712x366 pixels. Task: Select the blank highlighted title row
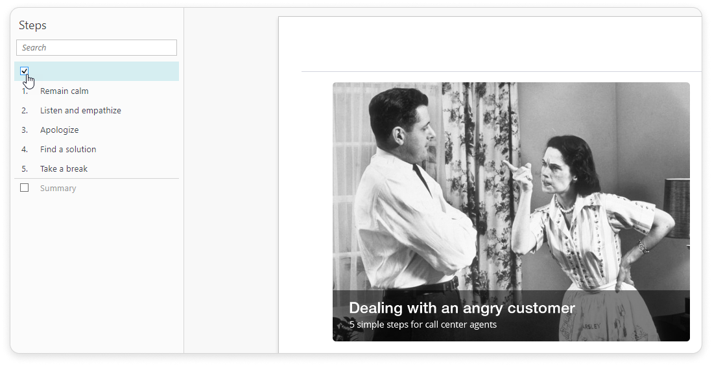[96, 71]
